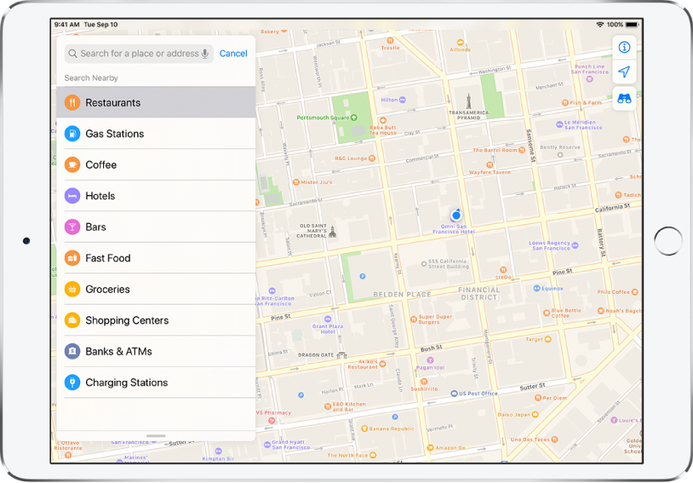Select Banks & ATMs category
Image resolution: width=693 pixels, height=483 pixels.
point(118,352)
